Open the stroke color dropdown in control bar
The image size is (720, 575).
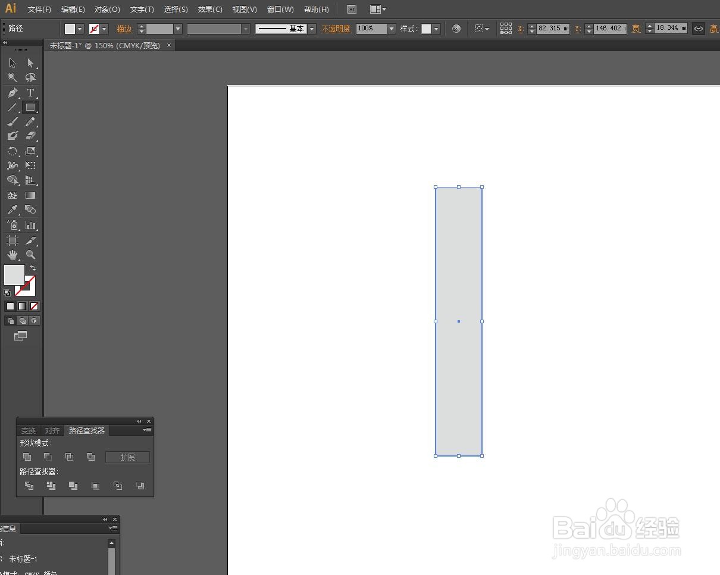[x=105, y=29]
